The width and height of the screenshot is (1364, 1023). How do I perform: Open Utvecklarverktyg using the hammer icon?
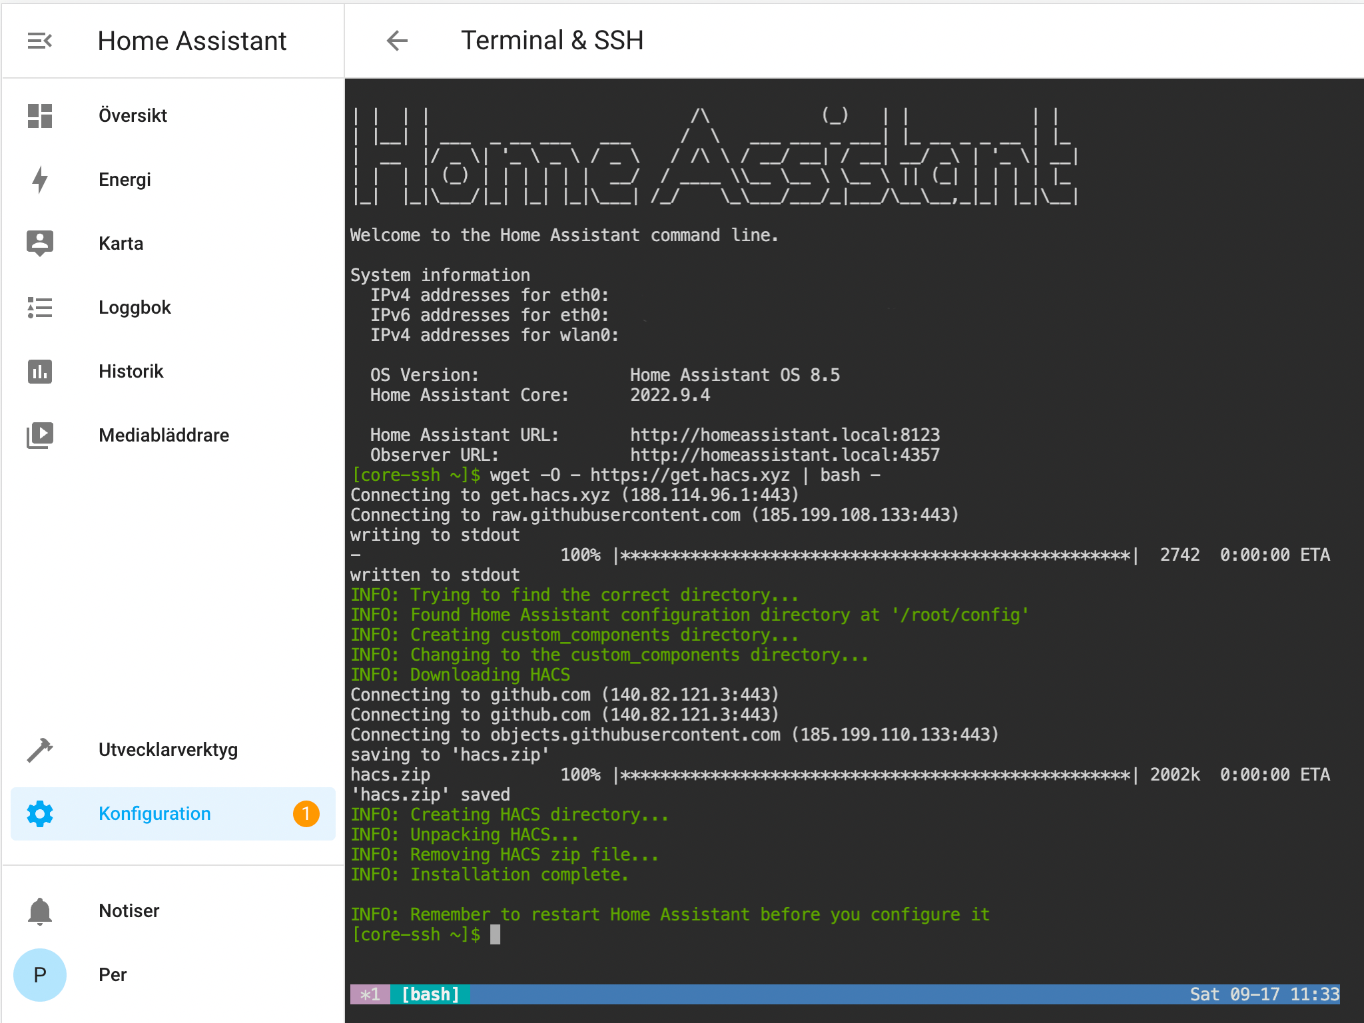point(40,749)
